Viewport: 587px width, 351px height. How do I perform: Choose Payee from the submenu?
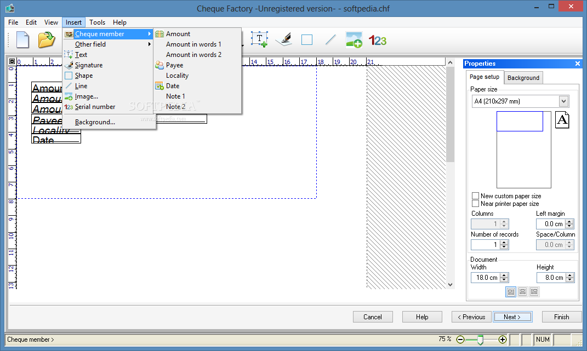197,65
